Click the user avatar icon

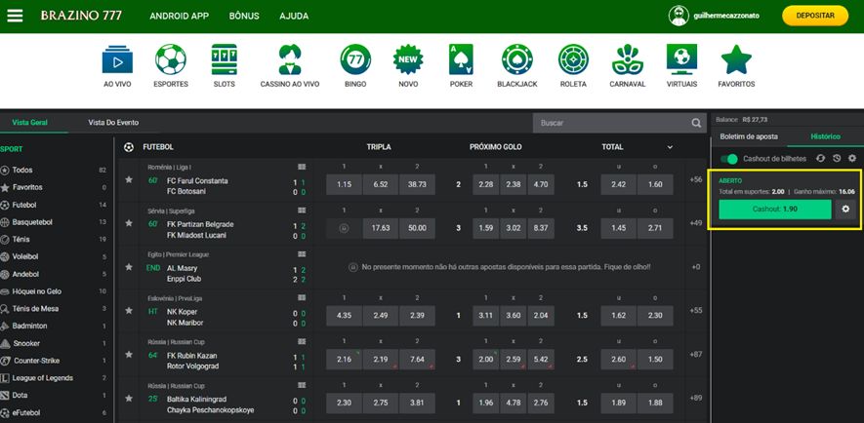pos(679,16)
